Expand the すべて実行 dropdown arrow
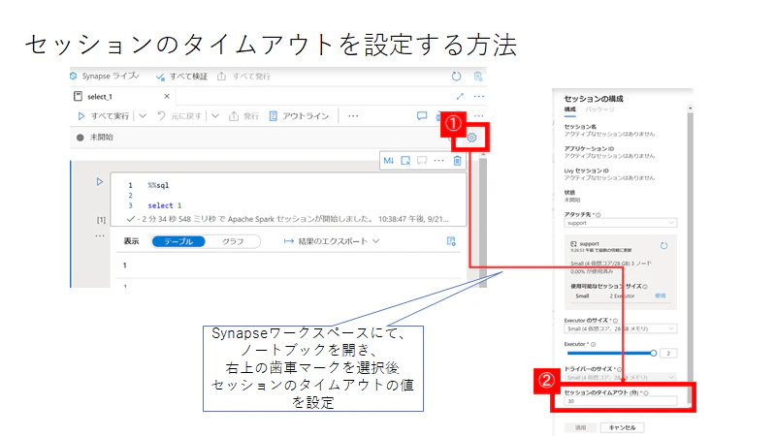The height and width of the screenshot is (436, 776). click(143, 116)
